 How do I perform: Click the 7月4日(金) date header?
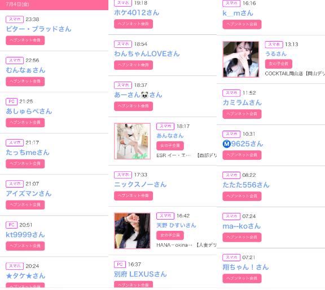[x=54, y=5]
